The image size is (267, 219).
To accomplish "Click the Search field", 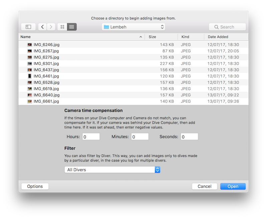I will click(227, 27).
